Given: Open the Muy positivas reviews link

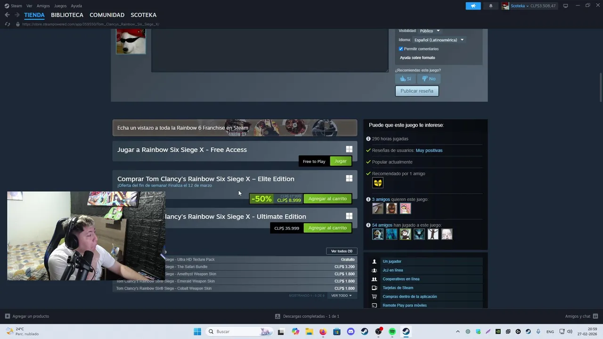Looking at the screenshot, I should pyautogui.click(x=429, y=150).
